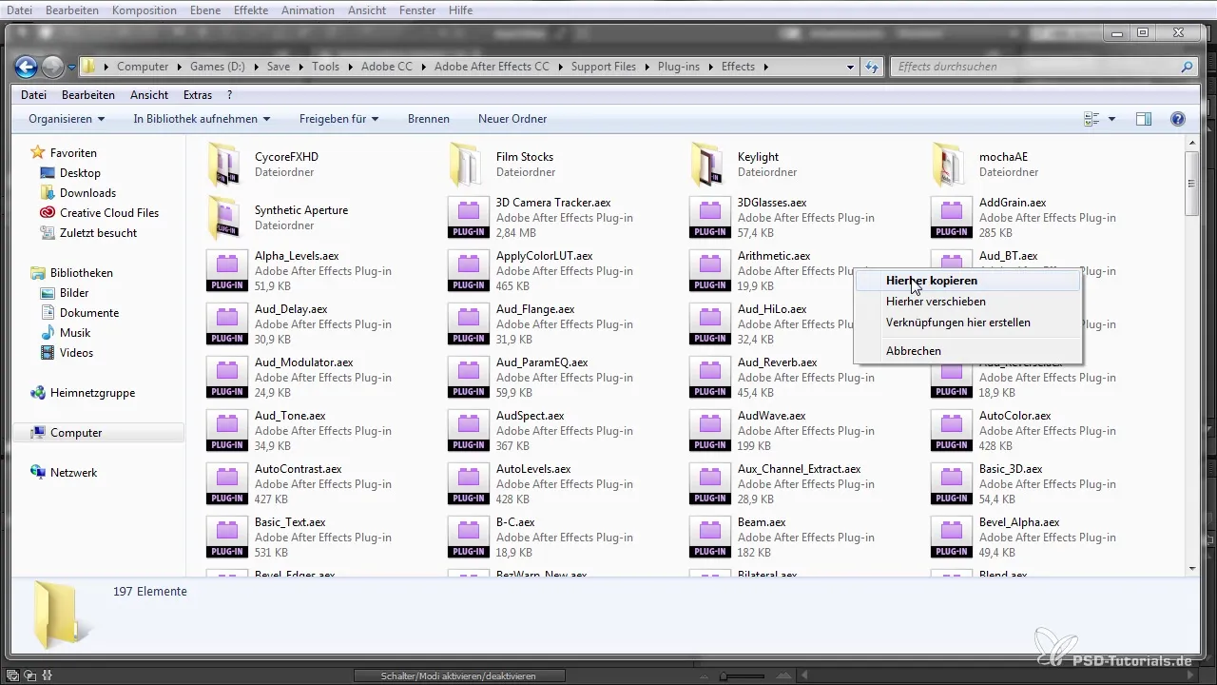1217x685 pixels.
Task: Click the Explorer back navigation arrow
Action: 26,67
